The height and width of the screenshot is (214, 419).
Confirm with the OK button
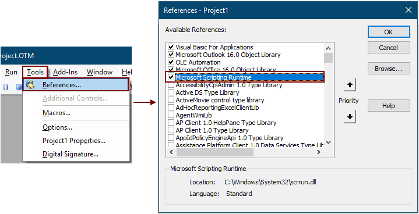coord(389,32)
